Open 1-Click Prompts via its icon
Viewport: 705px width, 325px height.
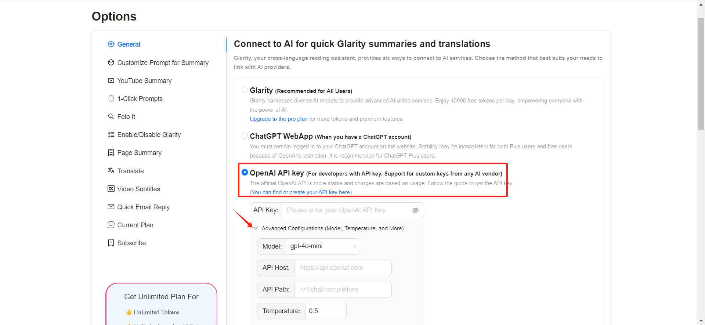[x=111, y=98]
